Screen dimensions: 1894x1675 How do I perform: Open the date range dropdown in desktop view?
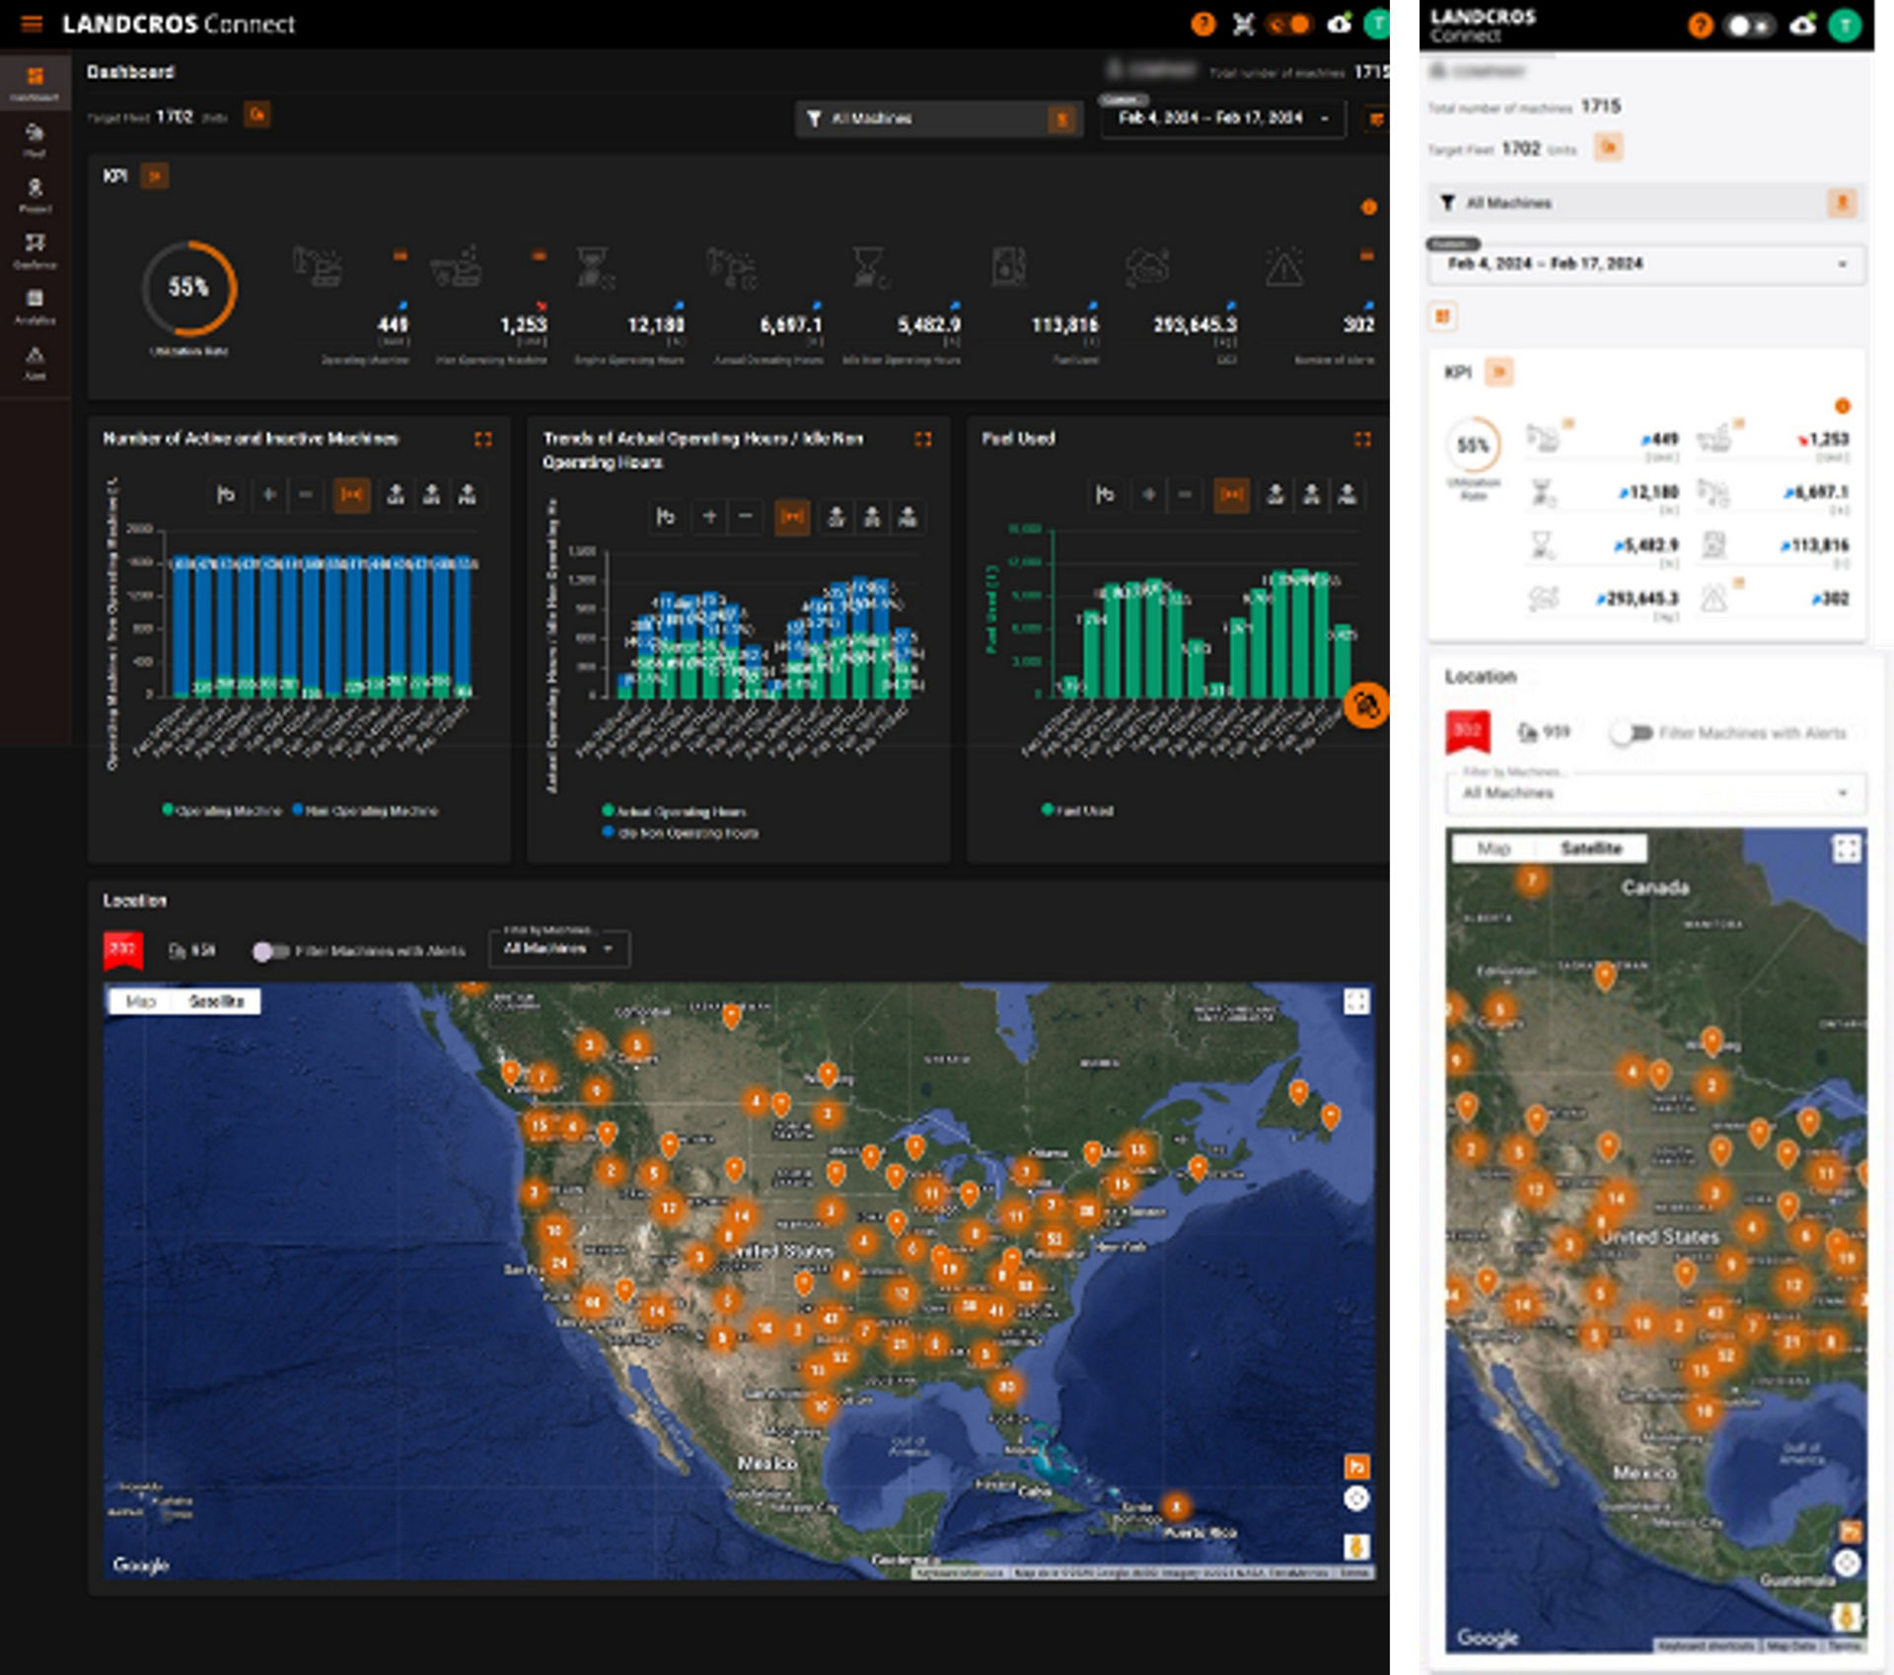point(1222,118)
